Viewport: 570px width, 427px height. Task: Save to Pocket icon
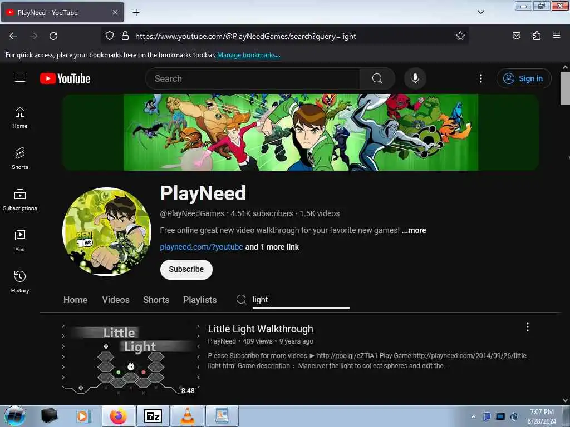point(516,36)
